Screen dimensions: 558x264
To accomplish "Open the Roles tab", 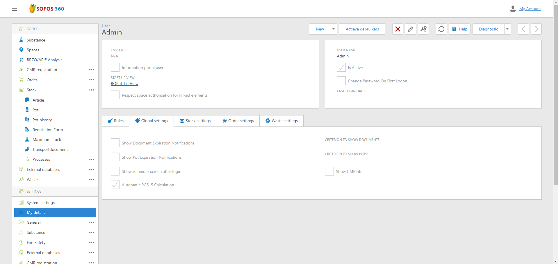I will click(116, 121).
